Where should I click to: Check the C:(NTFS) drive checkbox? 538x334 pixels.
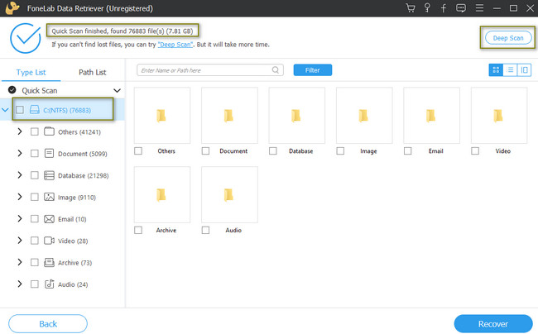[x=20, y=110]
